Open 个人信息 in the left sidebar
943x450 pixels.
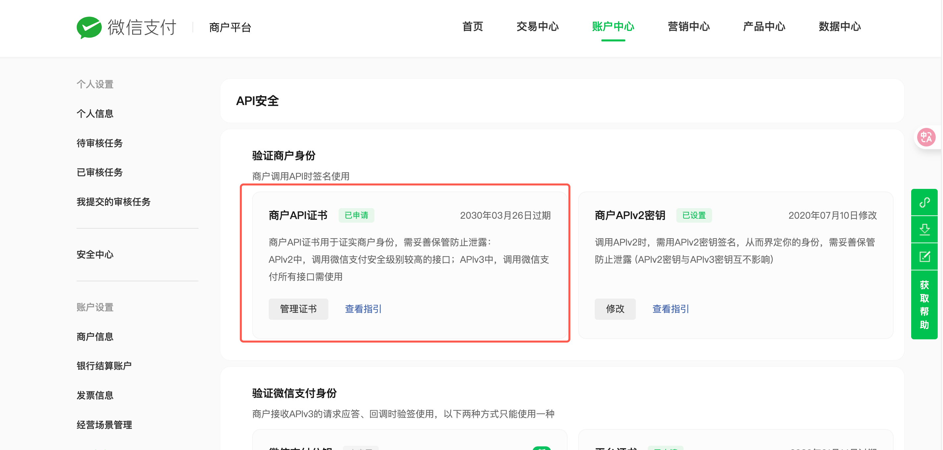[95, 114]
